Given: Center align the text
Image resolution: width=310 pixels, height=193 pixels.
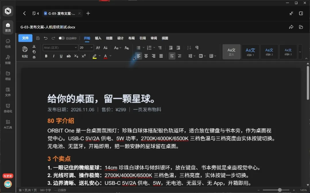Looking at the screenshot, I should [x=146, y=56].
